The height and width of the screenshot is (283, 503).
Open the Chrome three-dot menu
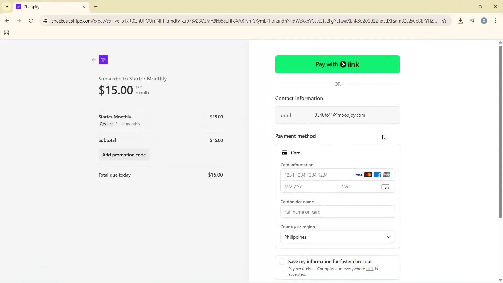tap(496, 21)
